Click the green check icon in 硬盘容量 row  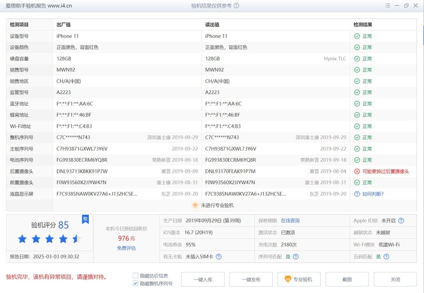tap(357, 59)
